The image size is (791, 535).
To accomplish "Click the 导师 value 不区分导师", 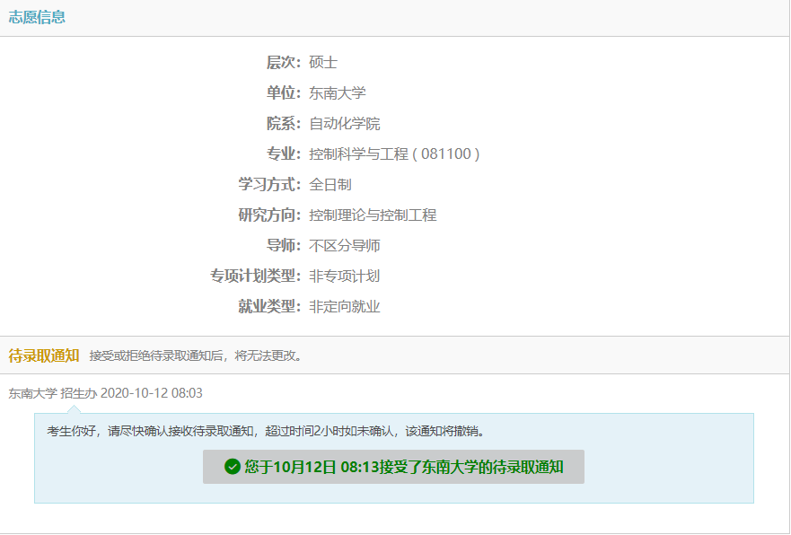I will pyautogui.click(x=344, y=246).
